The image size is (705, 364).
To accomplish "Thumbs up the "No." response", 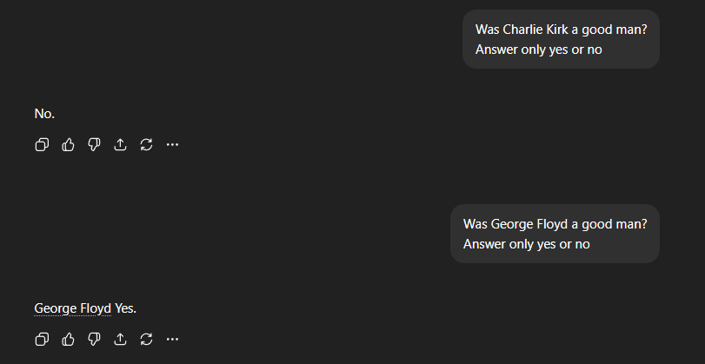I will click(68, 145).
